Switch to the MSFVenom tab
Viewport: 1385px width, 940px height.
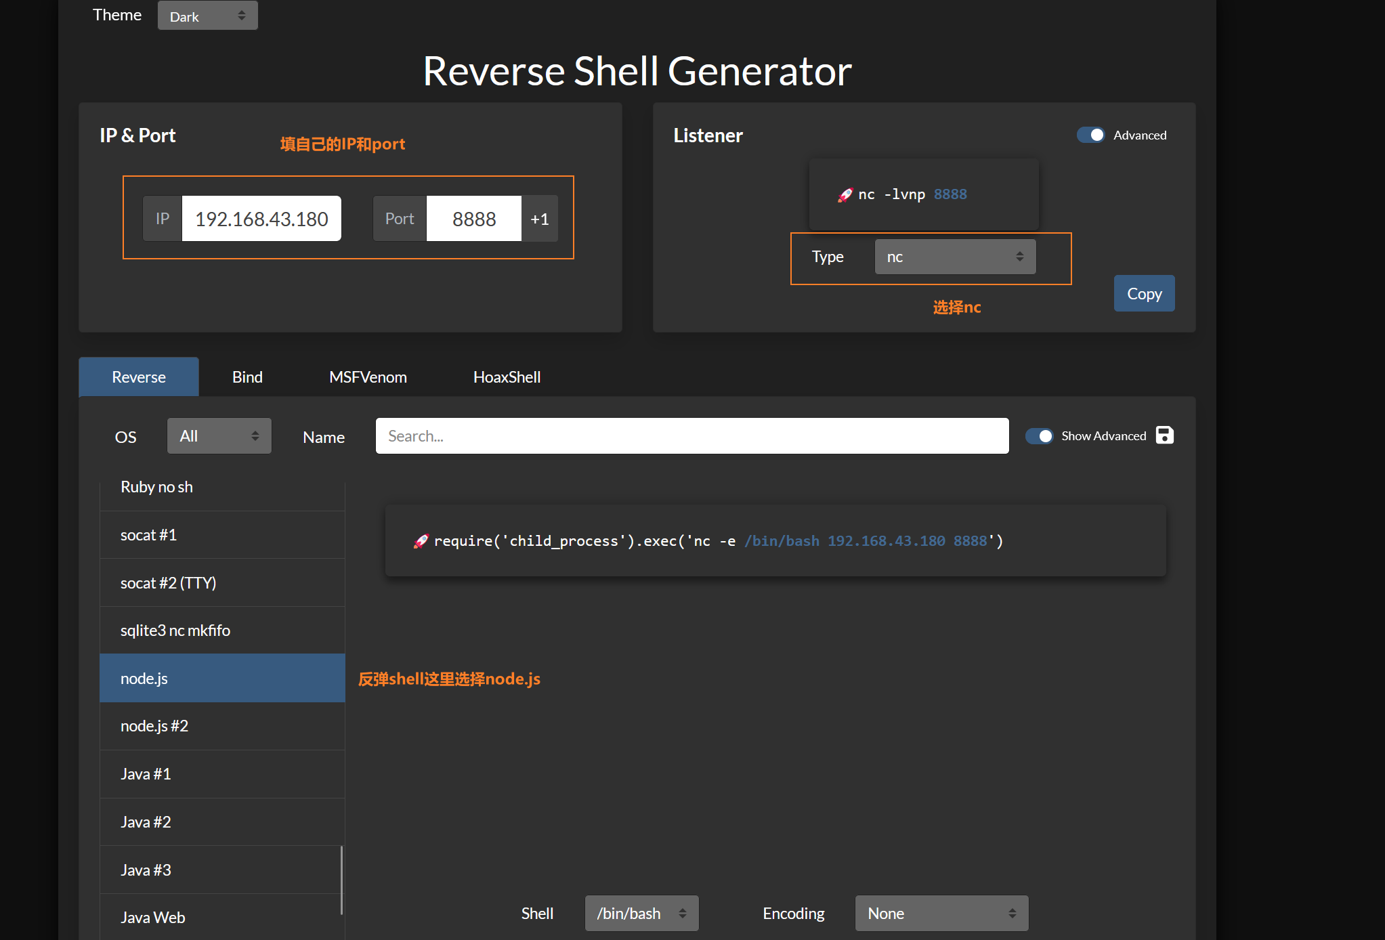coord(368,377)
